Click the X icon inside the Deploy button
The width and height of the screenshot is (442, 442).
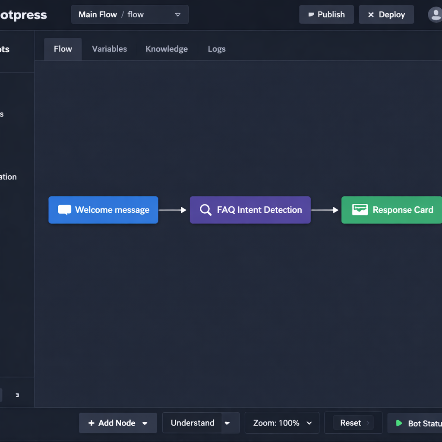pyautogui.click(x=372, y=14)
